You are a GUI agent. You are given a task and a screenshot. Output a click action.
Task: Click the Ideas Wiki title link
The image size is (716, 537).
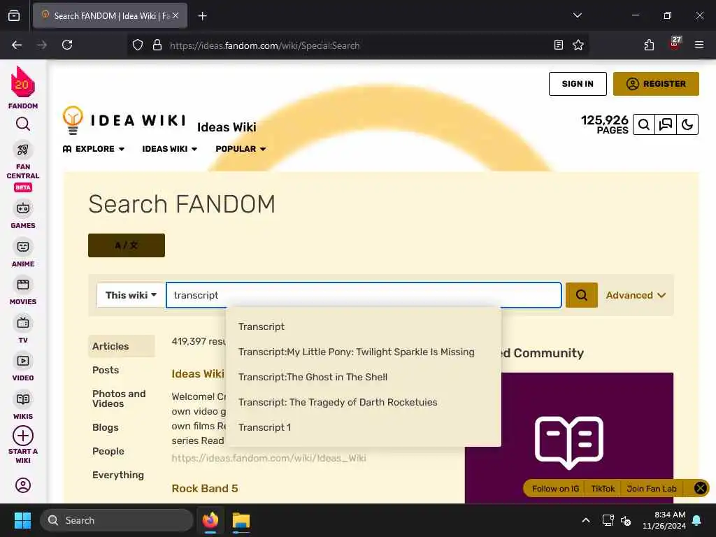pos(227,127)
